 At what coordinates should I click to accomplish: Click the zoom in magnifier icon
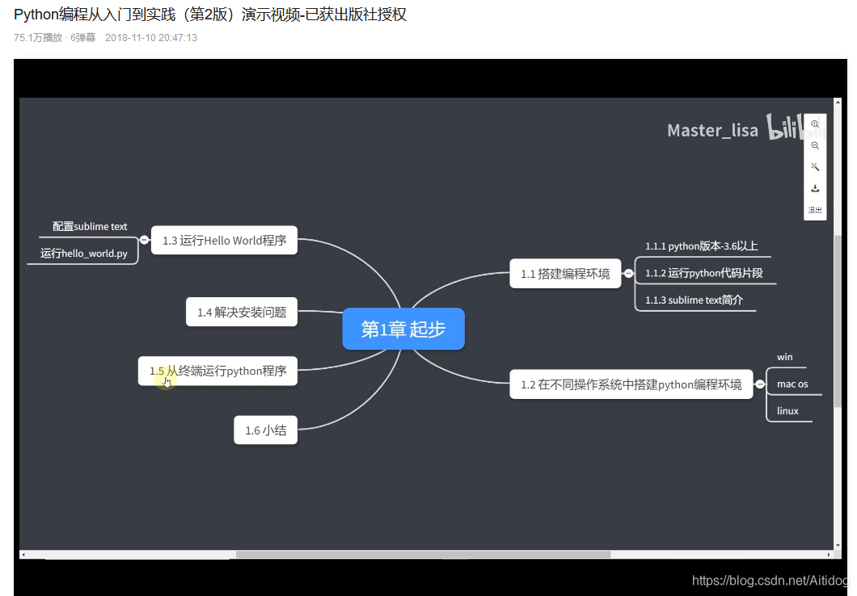[x=815, y=124]
